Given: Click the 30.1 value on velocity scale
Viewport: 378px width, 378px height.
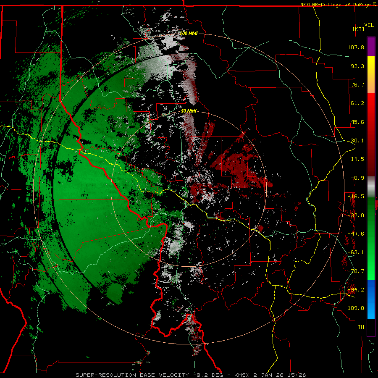Looking at the screenshot, I should [357, 141].
